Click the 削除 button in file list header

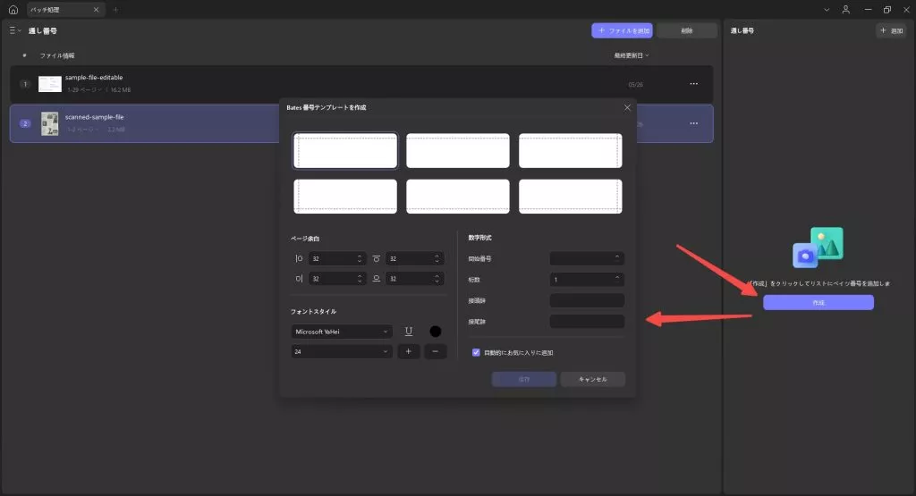686,30
